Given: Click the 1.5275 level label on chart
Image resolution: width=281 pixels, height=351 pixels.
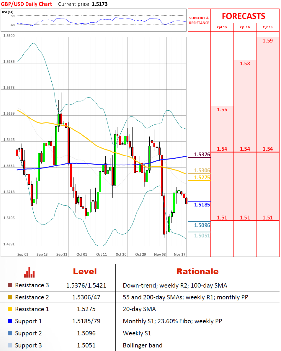Looking at the screenshot, I should pyautogui.click(x=202, y=178).
